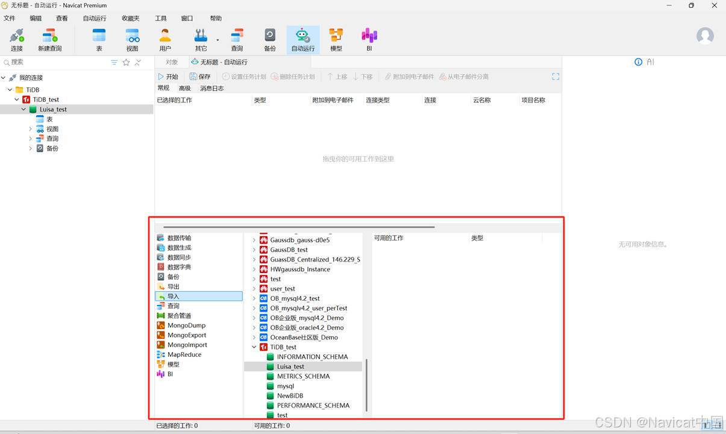This screenshot has width=726, height=434.
Task: Open the dropdown arrow beside Others (其它)
Action: pyautogui.click(x=217, y=40)
